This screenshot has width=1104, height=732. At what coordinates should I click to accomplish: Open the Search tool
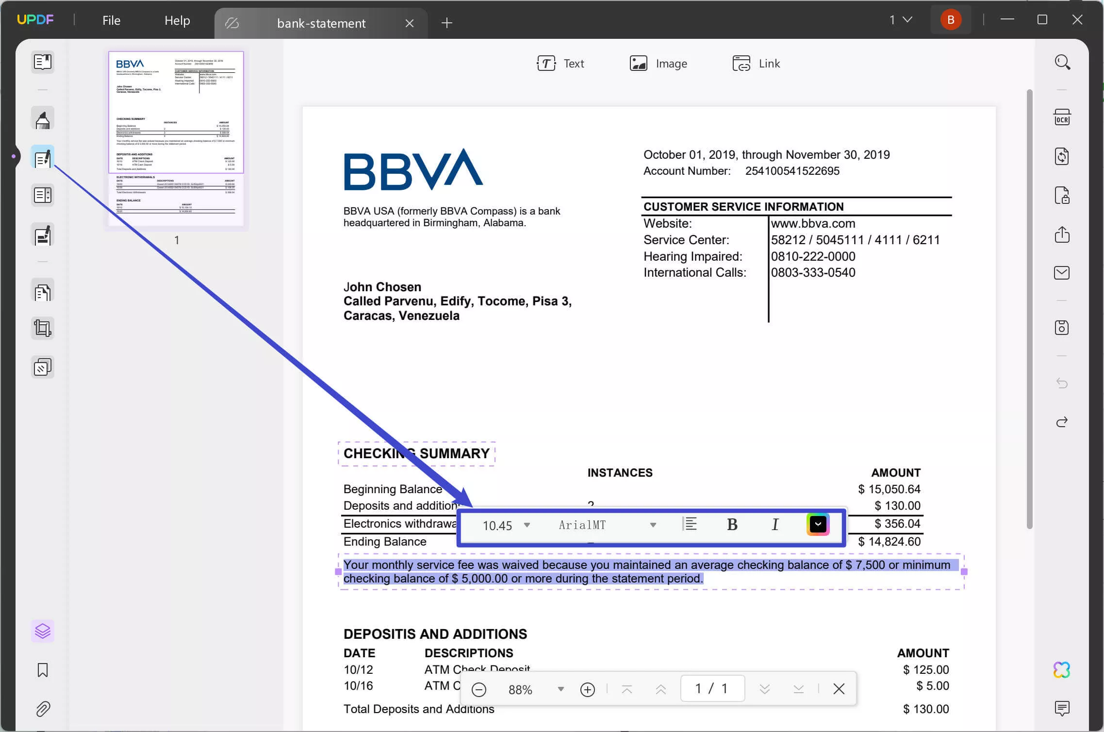[x=1063, y=62]
